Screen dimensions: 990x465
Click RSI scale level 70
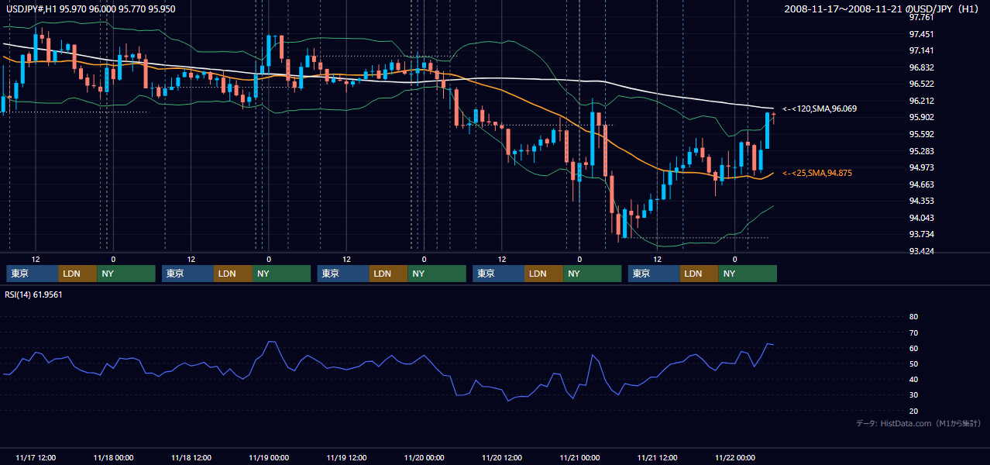pyautogui.click(x=913, y=333)
